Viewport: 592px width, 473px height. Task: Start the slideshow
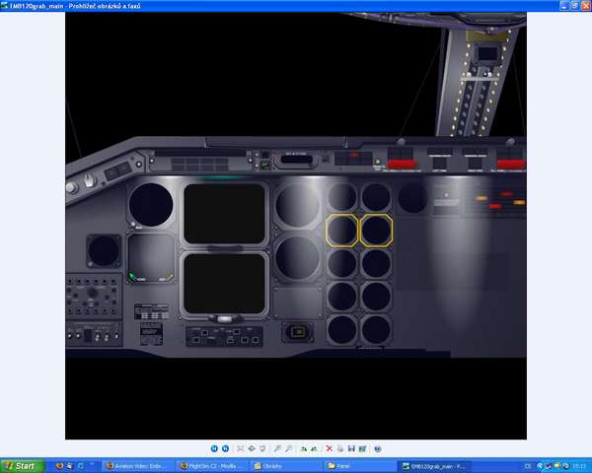263,448
